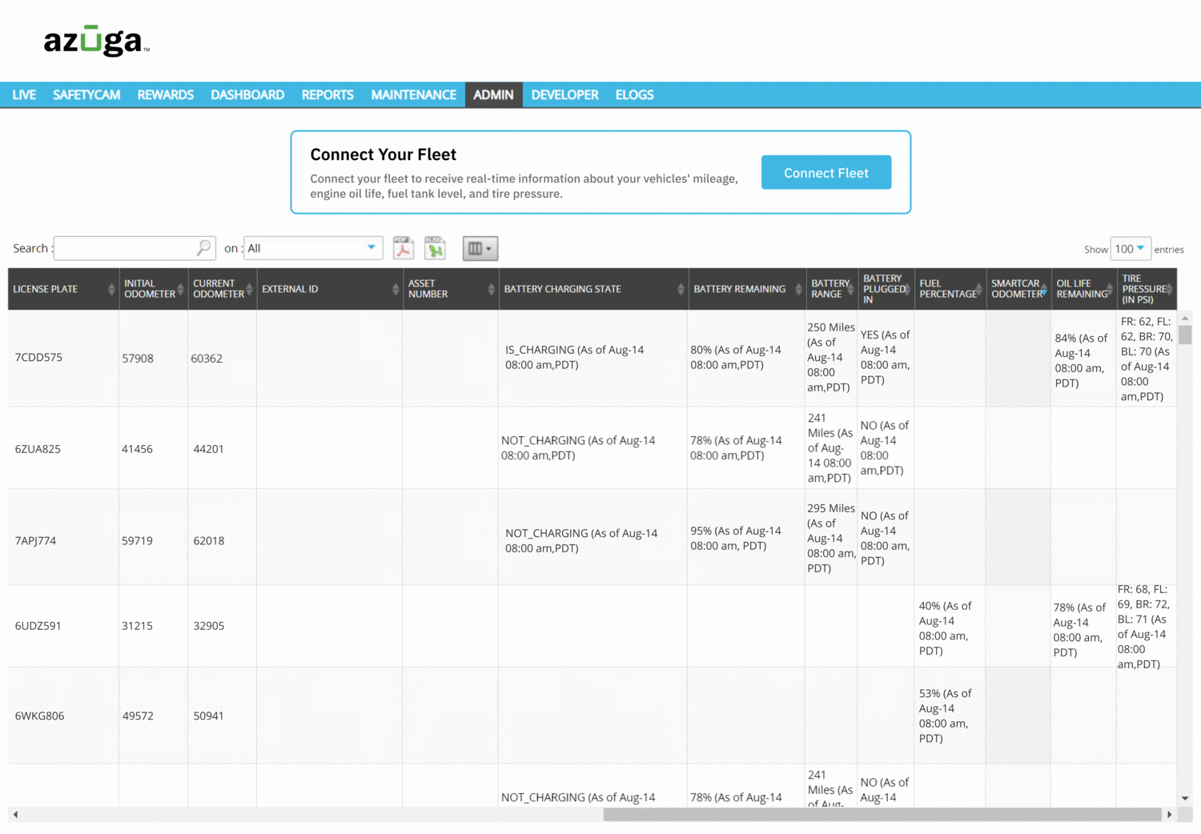Switch to the REPORTS tab
Image resolution: width=1201 pixels, height=834 pixels.
327,94
